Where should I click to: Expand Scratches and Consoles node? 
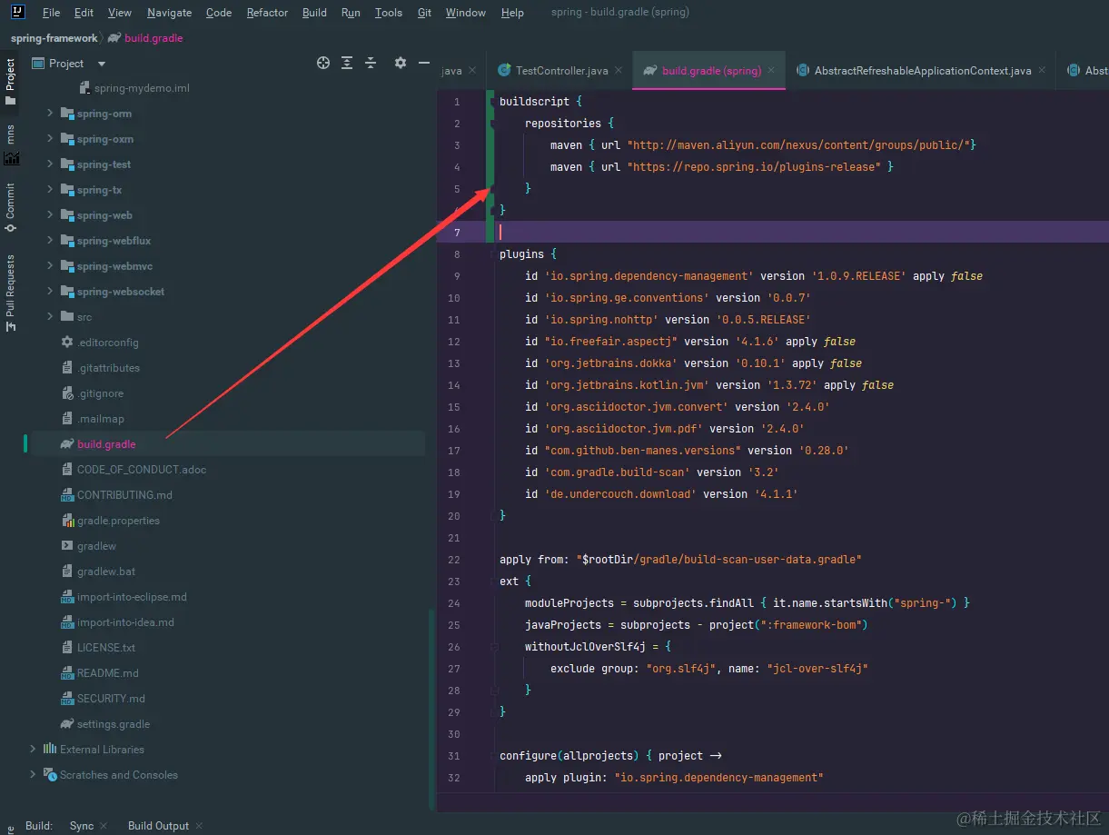34,775
